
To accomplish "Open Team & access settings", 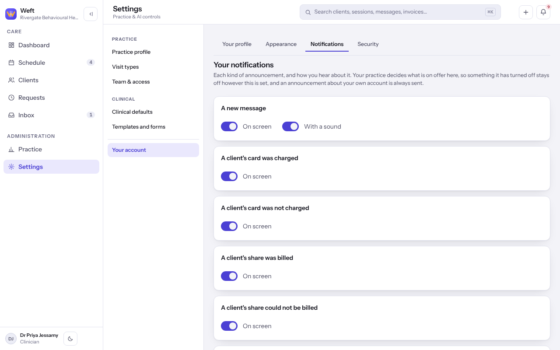I will 153,82.
